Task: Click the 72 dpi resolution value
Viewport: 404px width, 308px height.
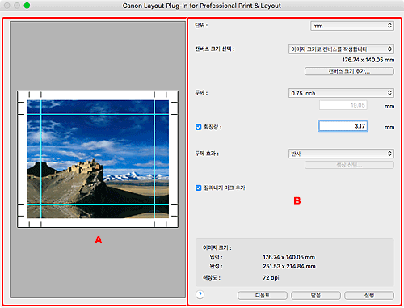Action: [x=271, y=277]
